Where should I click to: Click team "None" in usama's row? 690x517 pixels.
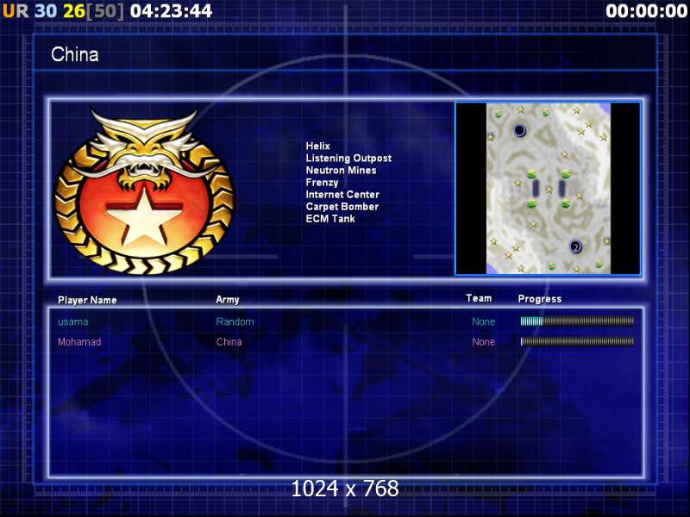pos(484,321)
